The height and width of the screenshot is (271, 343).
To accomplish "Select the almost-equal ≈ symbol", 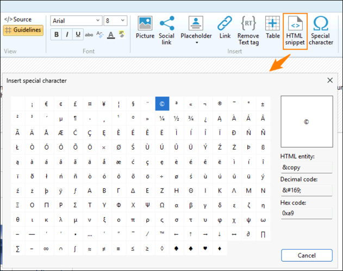I will (90, 248).
